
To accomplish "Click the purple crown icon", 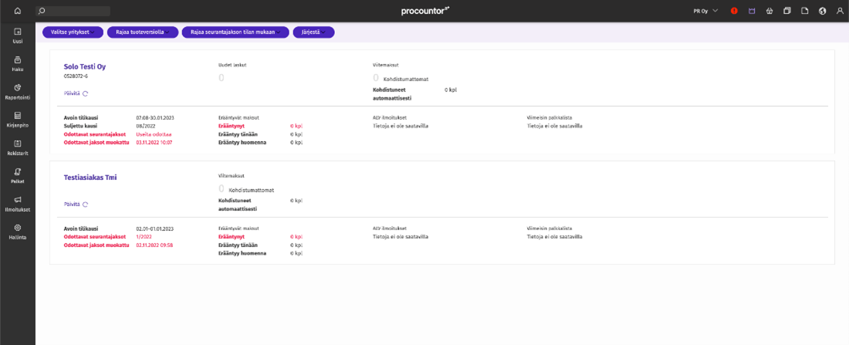I will click(752, 11).
